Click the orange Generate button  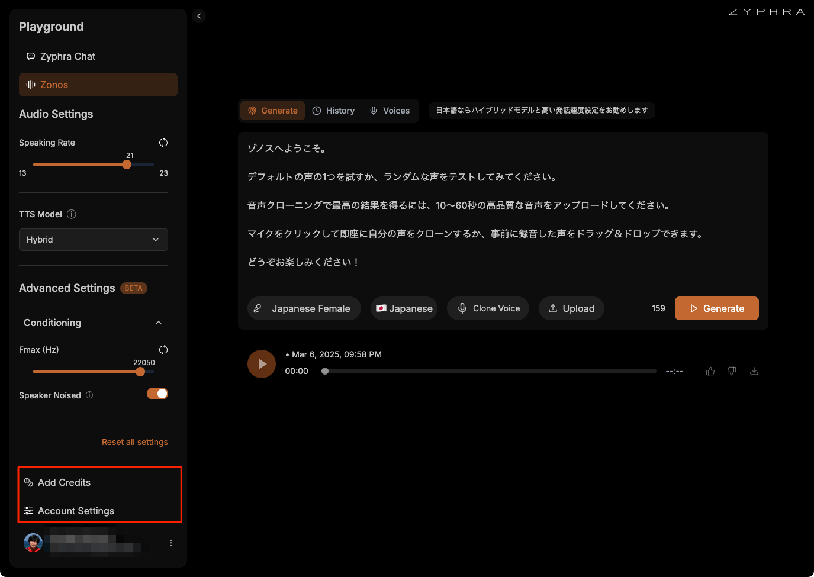tap(717, 308)
